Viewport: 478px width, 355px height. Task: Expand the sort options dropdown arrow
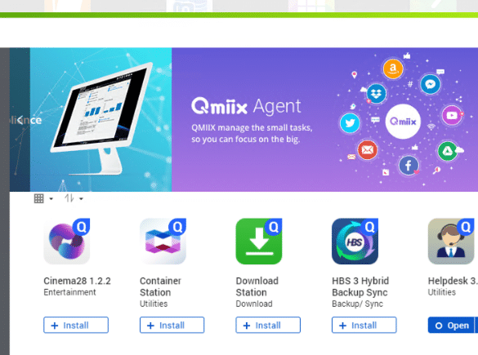[x=81, y=199]
